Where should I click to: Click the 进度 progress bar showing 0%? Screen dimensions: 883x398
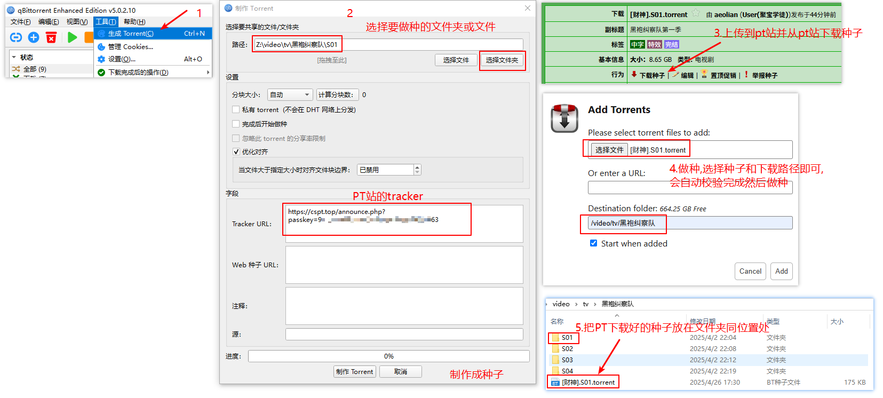(389, 356)
